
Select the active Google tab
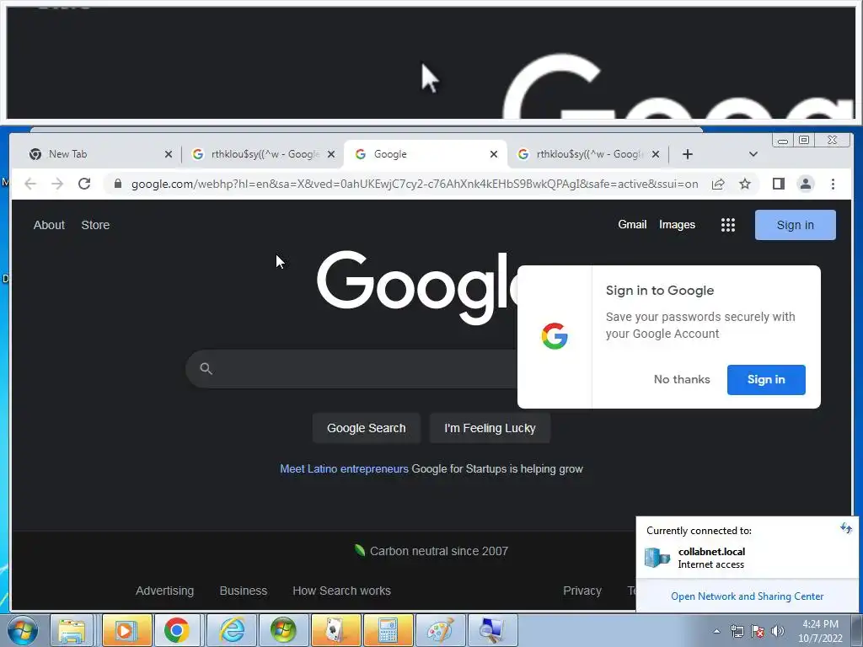(x=424, y=154)
